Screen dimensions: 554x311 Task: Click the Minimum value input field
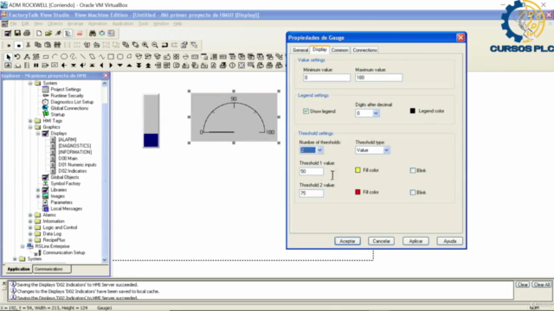coord(326,78)
